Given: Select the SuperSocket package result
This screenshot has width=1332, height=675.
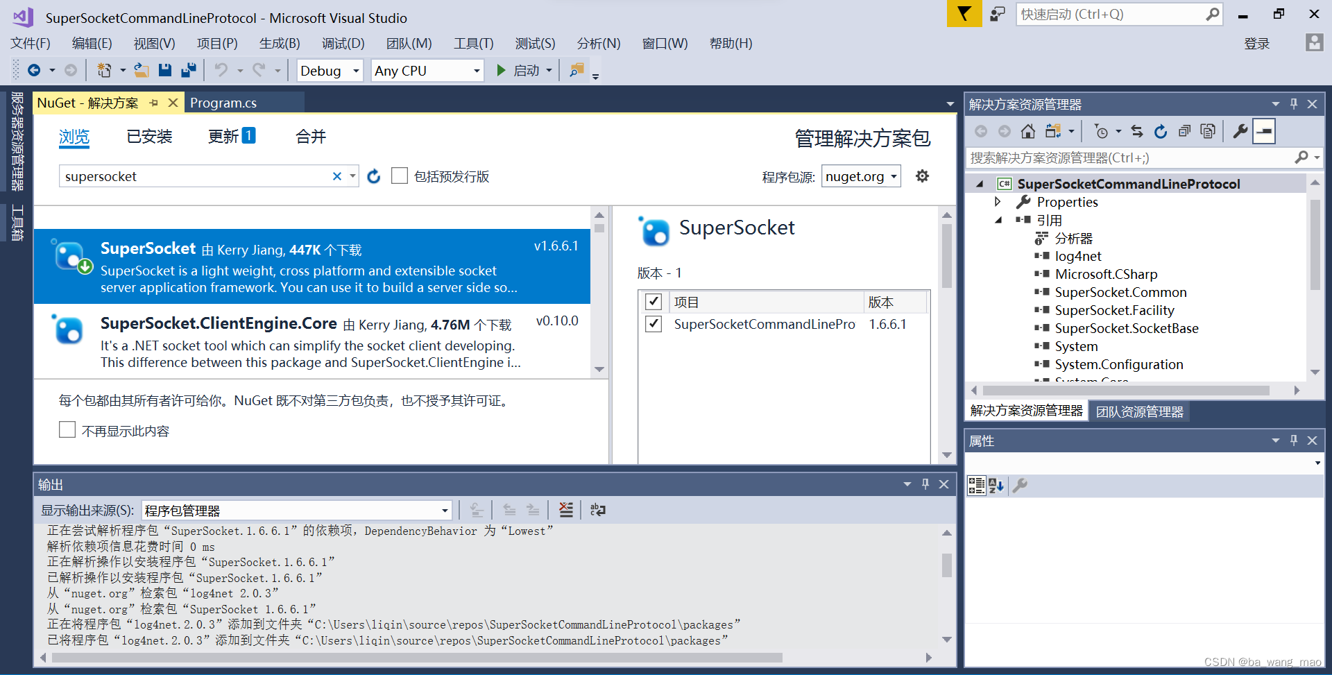Looking at the screenshot, I should [312, 266].
